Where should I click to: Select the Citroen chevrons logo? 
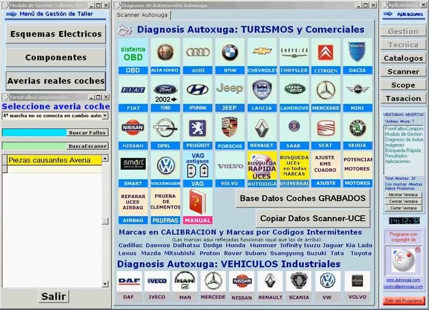click(x=325, y=52)
